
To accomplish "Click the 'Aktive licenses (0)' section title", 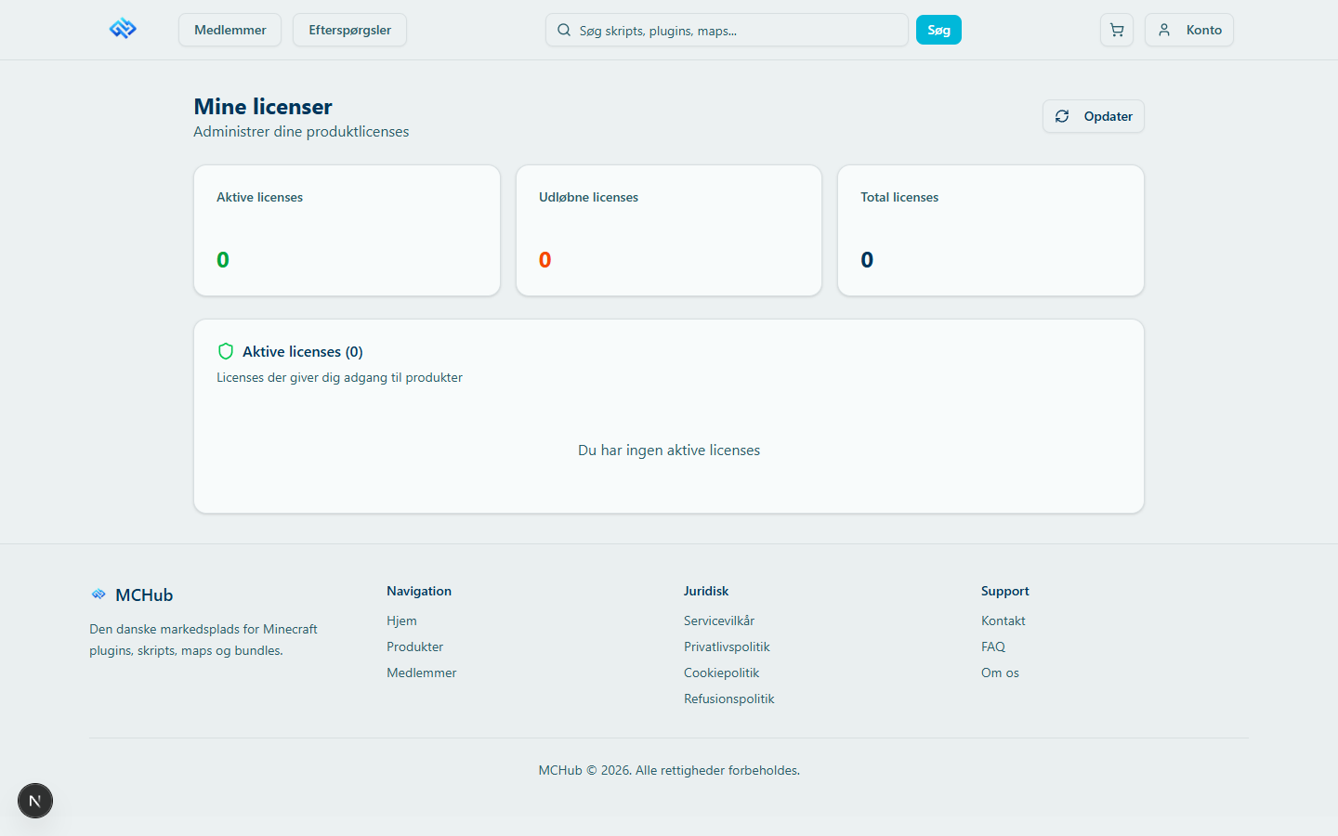I will coord(303,351).
